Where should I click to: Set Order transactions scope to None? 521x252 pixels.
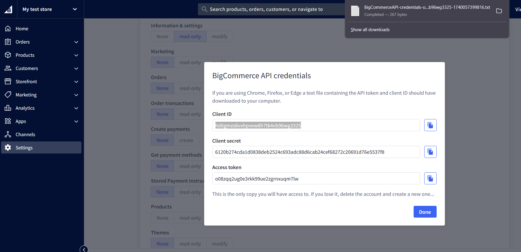163,114
